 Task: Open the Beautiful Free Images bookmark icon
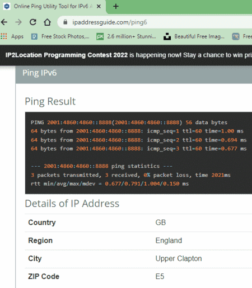point(167,36)
